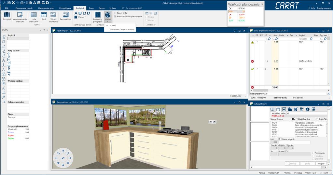Enable Znajdź artykuł checkbox
Image resolution: width=333 pixels, height=175 pixels.
click(297, 119)
